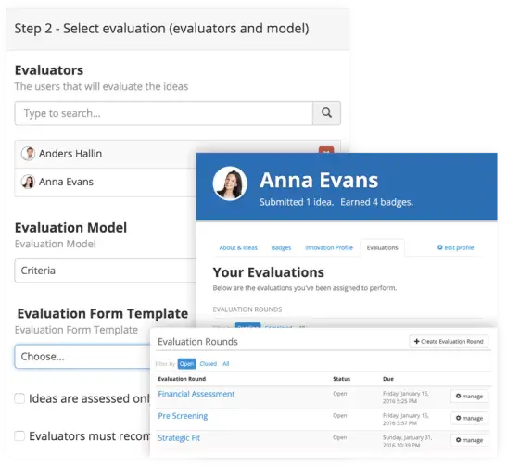The height and width of the screenshot is (466, 507).
Task: Open Anna Evans' large profile photo
Action: [x=230, y=183]
